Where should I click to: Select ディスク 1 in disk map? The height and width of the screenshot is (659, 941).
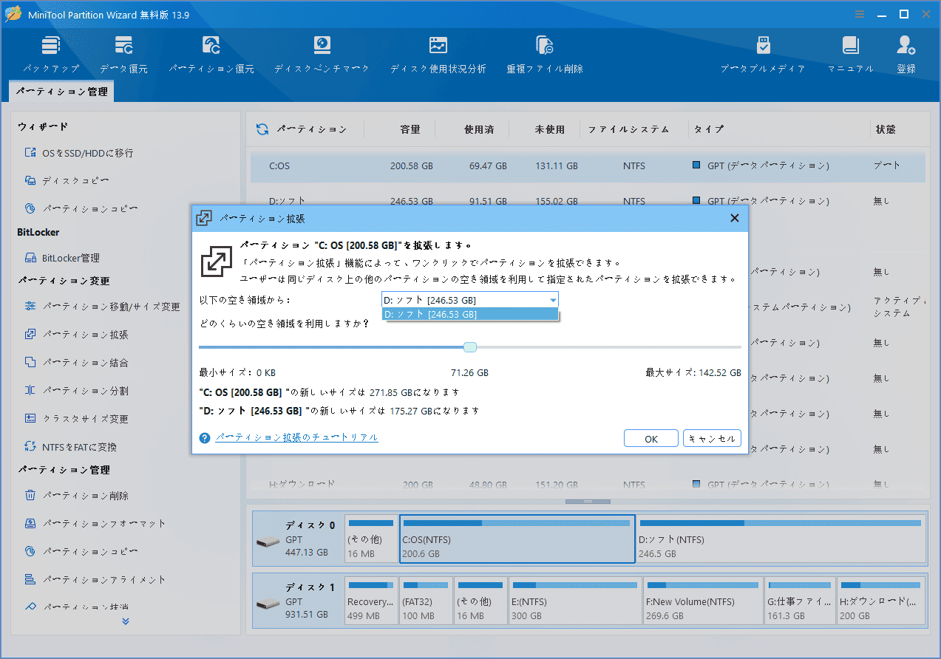[298, 601]
